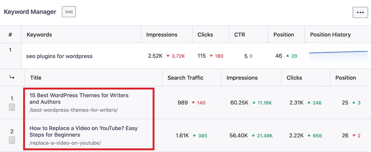Add a new keyword with Add button
Viewport: 371px width, 152px height.
69,12
